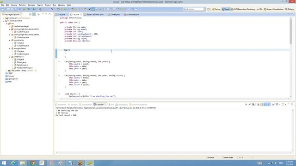Maximize the Console panel
Viewport: 296px width, 166px height.
pyautogui.click(x=292, y=104)
